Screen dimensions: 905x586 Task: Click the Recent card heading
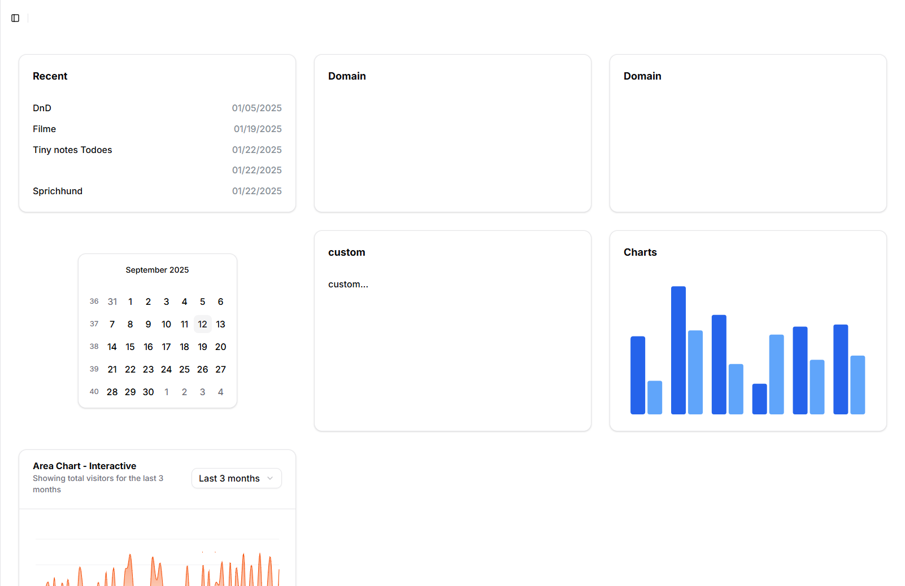click(x=50, y=76)
